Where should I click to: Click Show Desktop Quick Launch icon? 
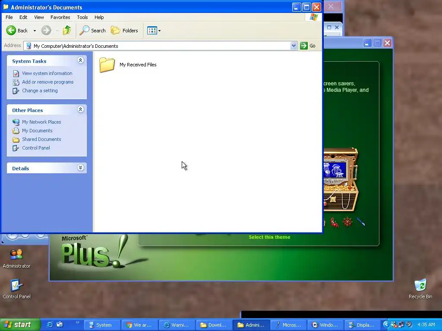tap(60, 325)
